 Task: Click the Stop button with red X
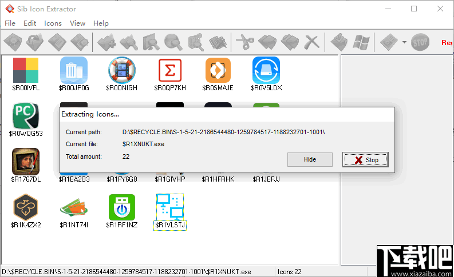[365, 159]
